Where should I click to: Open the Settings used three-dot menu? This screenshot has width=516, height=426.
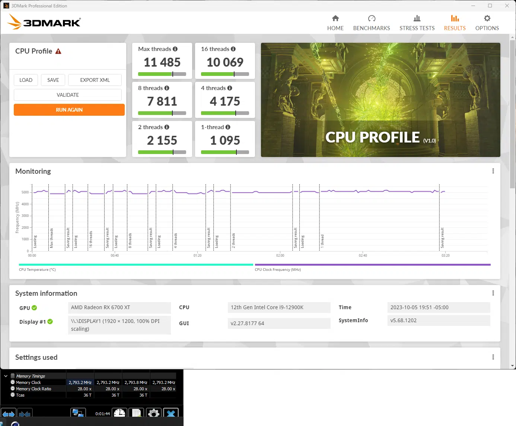coord(493,357)
